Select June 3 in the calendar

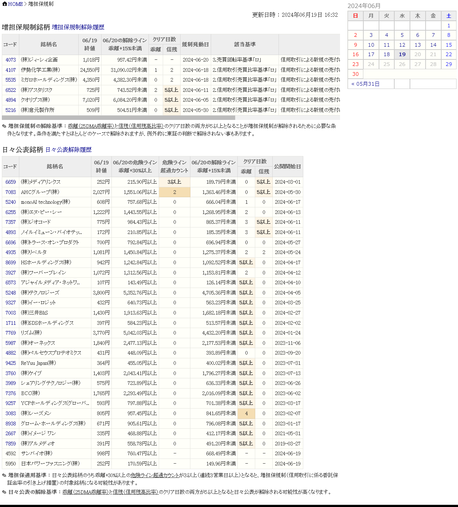click(371, 35)
